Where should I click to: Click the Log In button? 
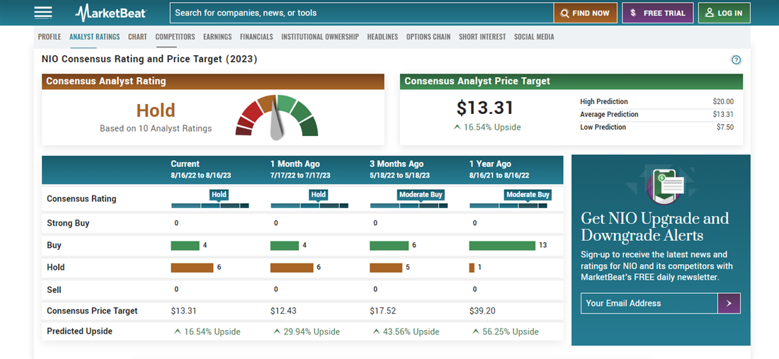pyautogui.click(x=724, y=13)
